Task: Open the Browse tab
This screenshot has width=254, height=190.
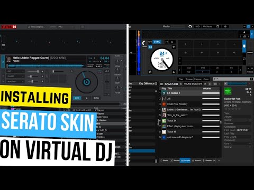Action: pos(189,79)
